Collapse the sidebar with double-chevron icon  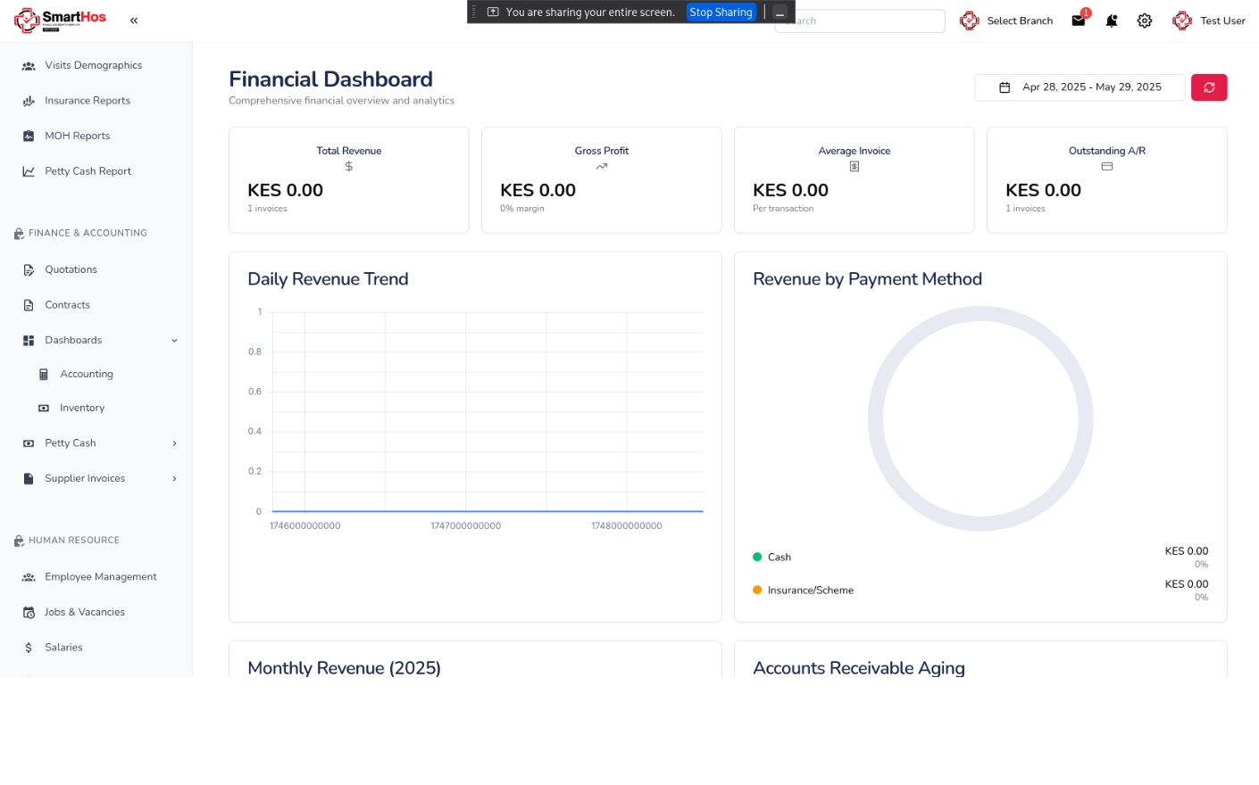point(134,21)
